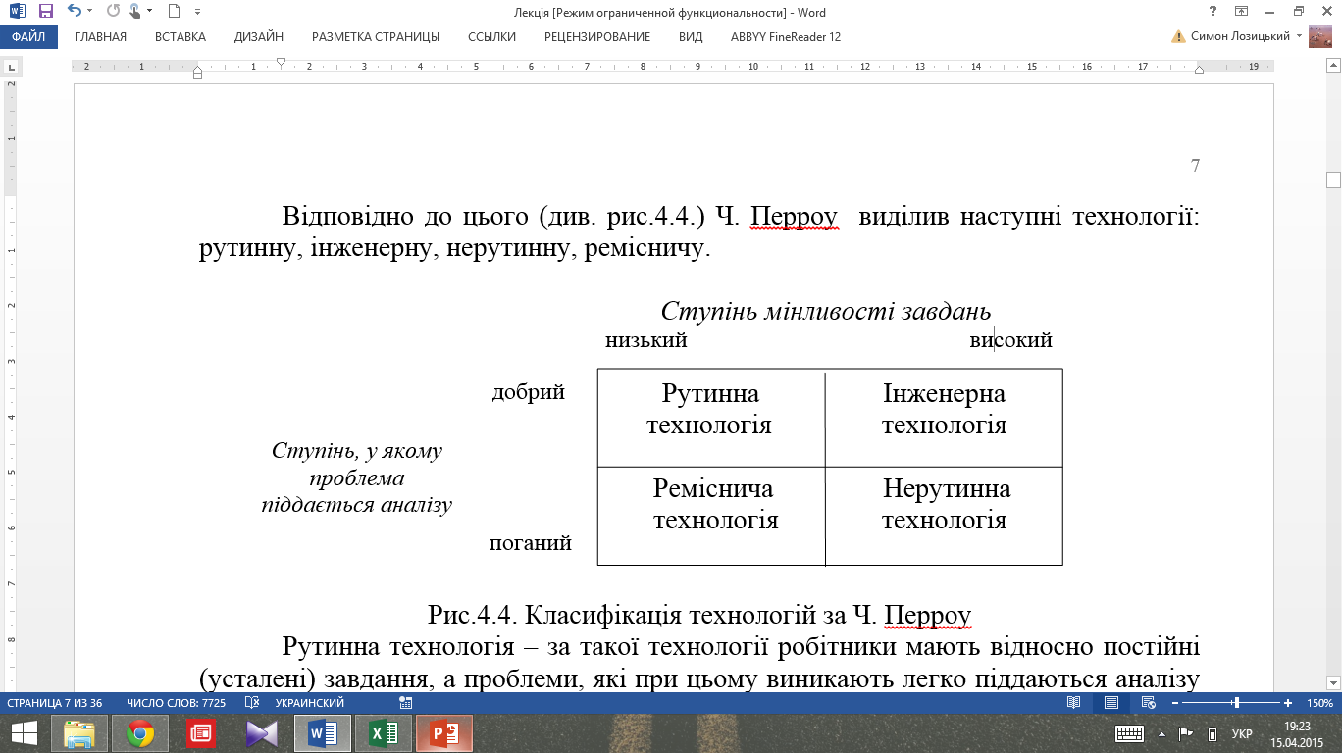Image resolution: width=1342 pixels, height=753 pixels.
Task: Open clock showing 19:23 15.04.2015
Action: [x=1297, y=733]
